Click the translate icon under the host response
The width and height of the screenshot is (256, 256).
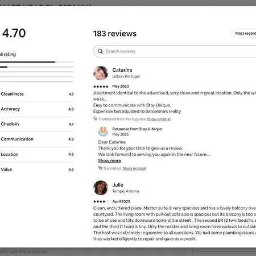coord(100,168)
